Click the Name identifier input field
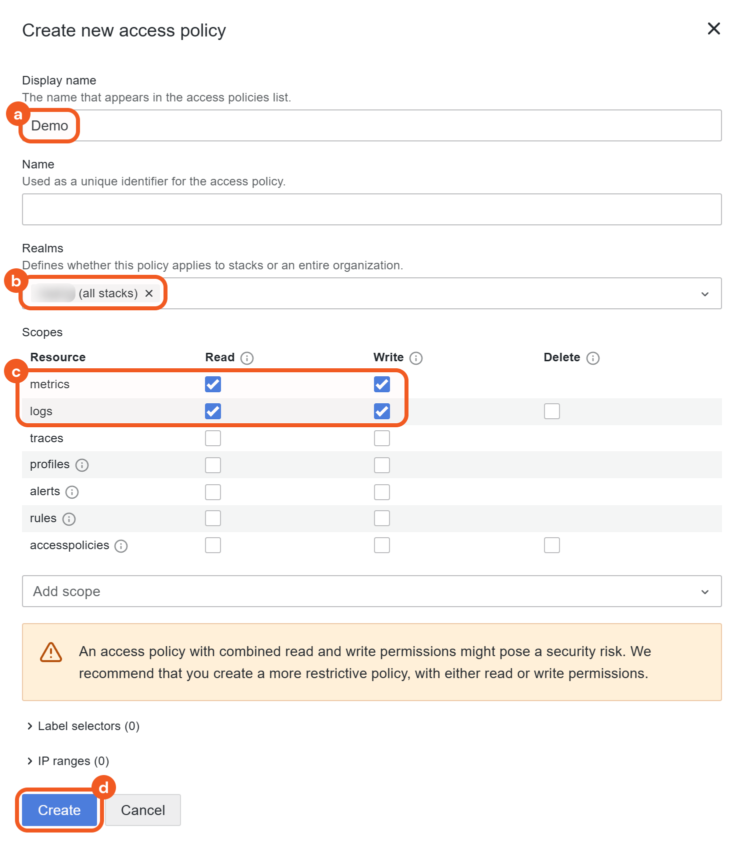744x849 pixels. (371, 209)
